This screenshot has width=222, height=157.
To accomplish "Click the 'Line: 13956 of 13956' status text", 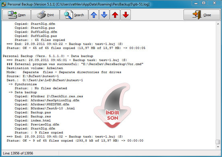I will click(x=18, y=153).
